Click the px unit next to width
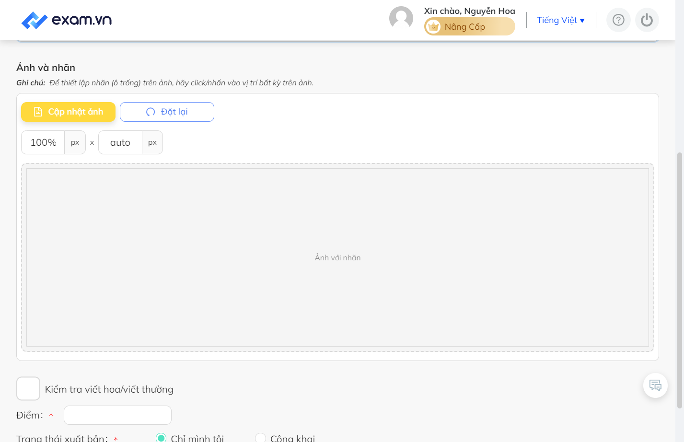 click(x=75, y=142)
